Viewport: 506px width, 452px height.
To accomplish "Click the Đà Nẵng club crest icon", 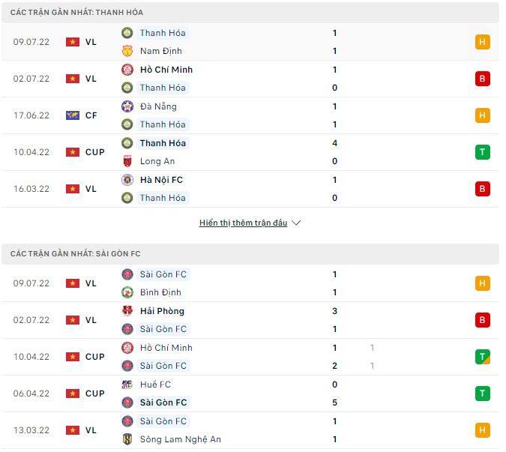I will tap(127, 106).
